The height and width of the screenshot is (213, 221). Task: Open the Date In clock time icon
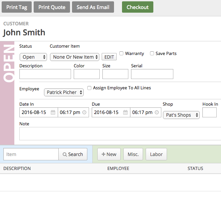click(x=84, y=112)
